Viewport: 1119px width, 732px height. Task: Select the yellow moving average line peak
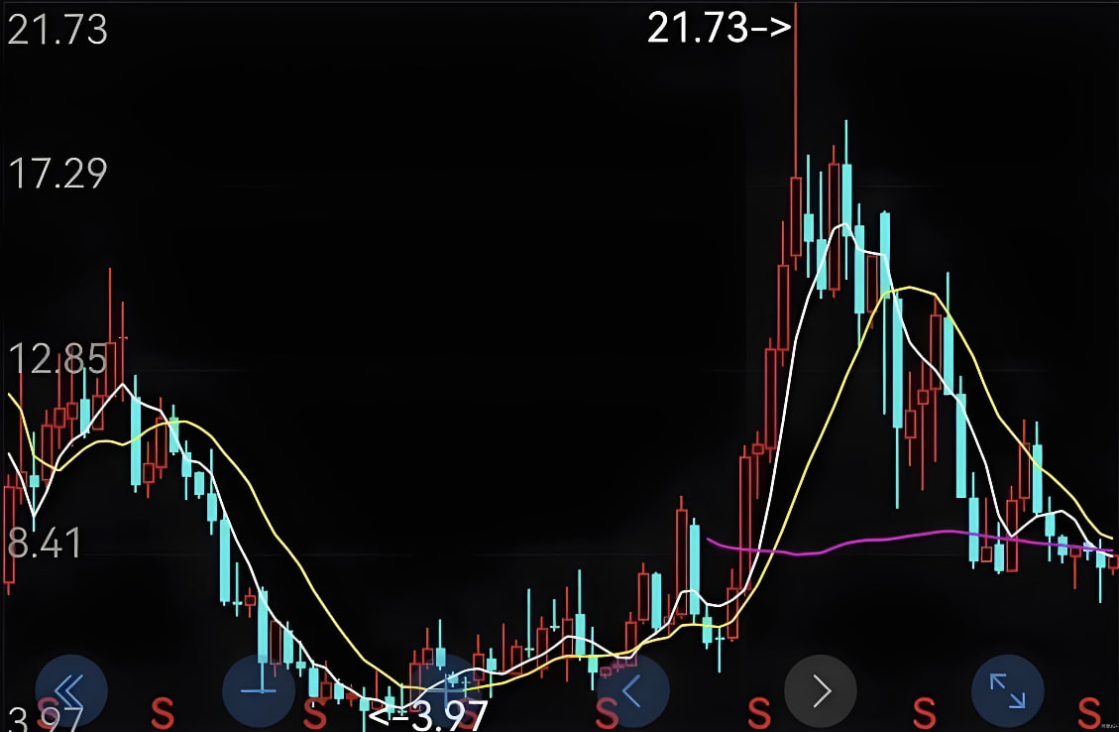(x=912, y=289)
